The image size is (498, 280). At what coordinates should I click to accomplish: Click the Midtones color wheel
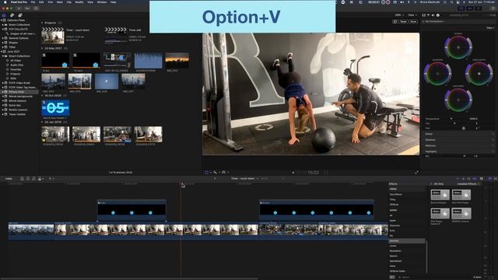click(x=458, y=100)
